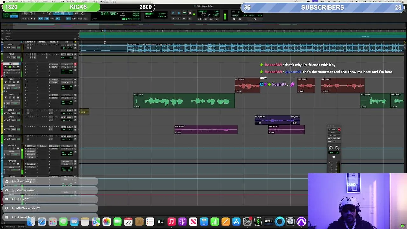Open the LEAD 2 track Vocal Bus output selector
Image resolution: width=407 pixels, height=229 pixels.
(x=66, y=98)
